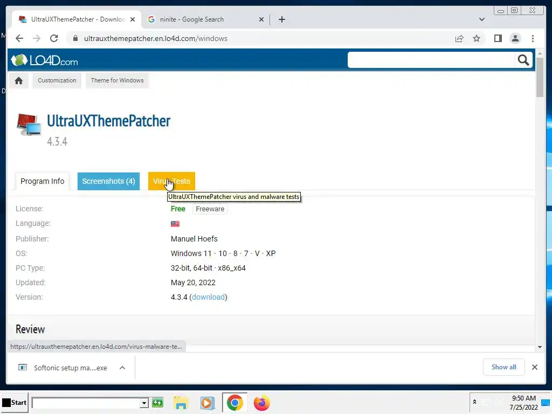
Task: Show all downloads
Action: point(504,367)
